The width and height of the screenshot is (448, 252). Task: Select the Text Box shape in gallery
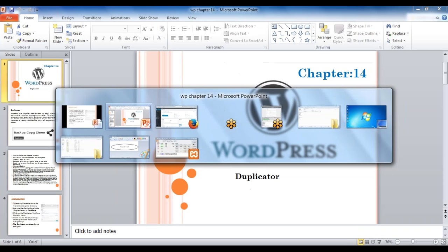[x=274, y=27]
